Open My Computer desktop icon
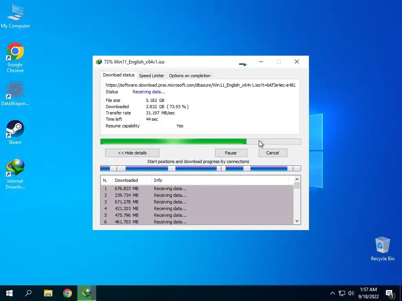 point(15,16)
